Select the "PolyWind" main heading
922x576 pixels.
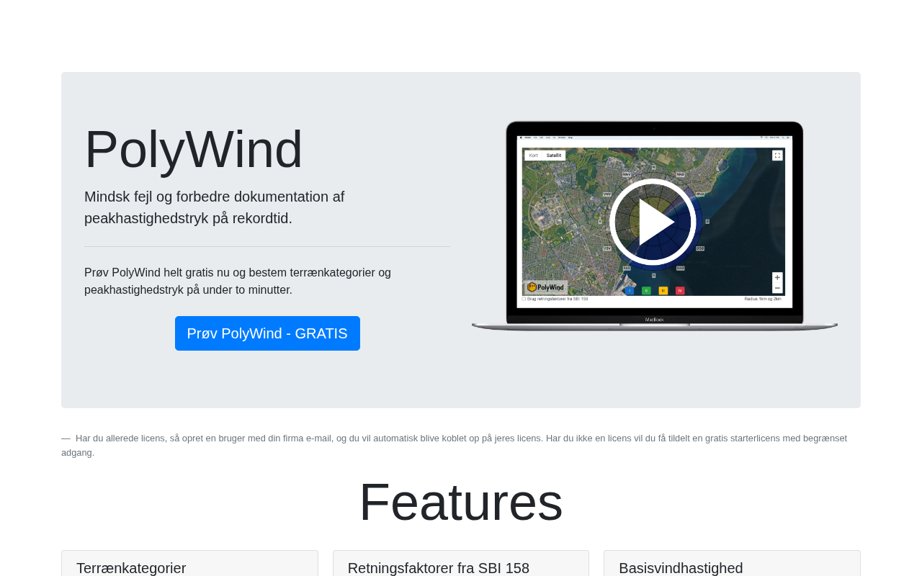194,149
